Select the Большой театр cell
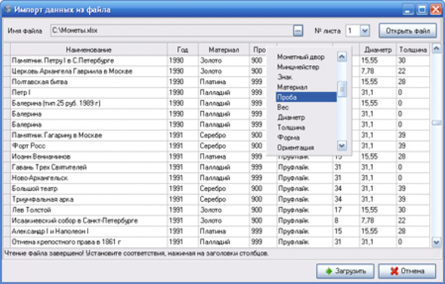Viewport: 445px width, 284px height. (89, 189)
